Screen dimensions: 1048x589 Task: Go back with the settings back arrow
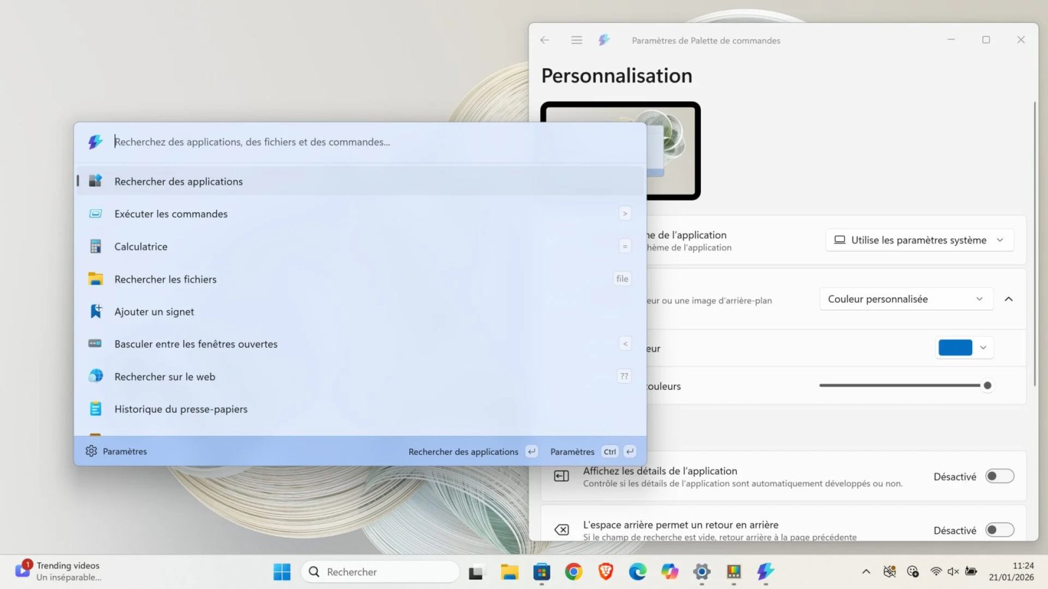tap(544, 40)
